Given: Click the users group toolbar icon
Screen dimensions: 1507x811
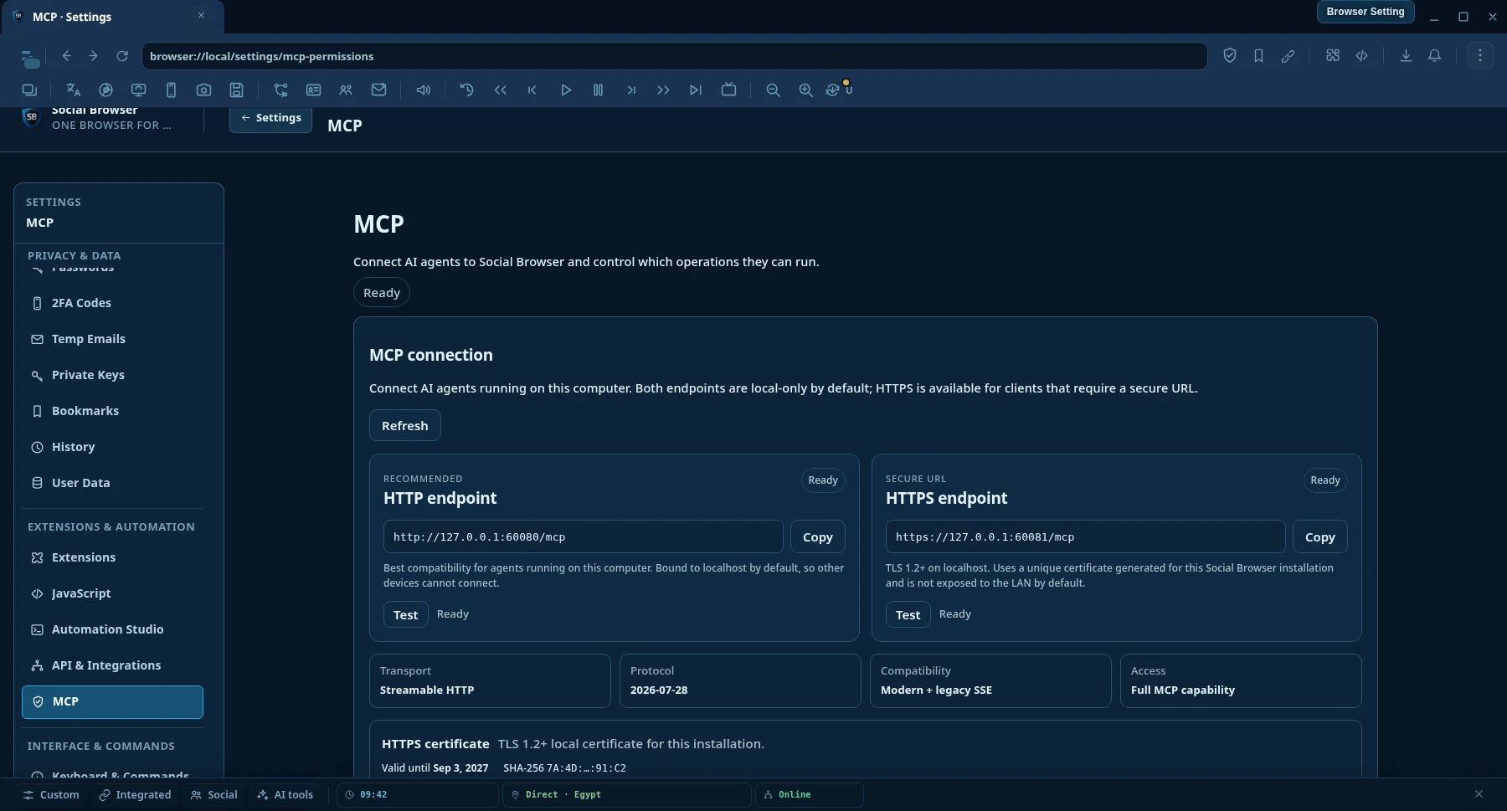Looking at the screenshot, I should click(346, 90).
